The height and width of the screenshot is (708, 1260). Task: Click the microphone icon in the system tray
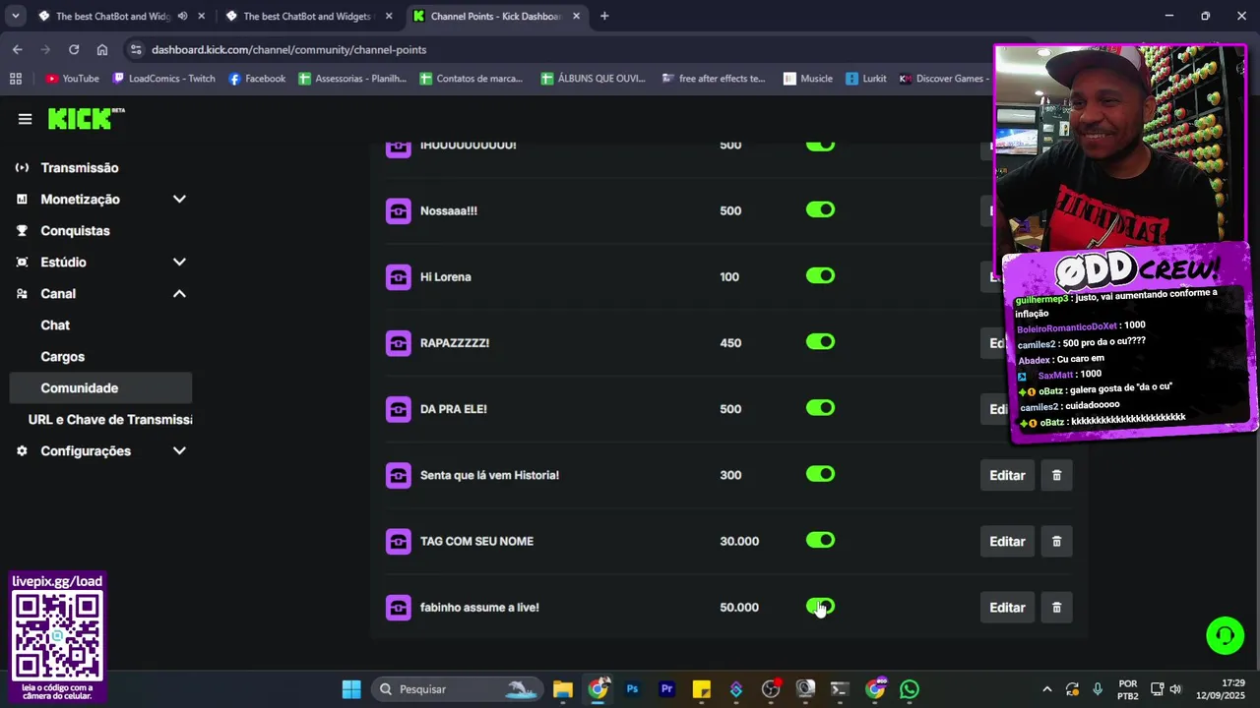coord(1097,689)
